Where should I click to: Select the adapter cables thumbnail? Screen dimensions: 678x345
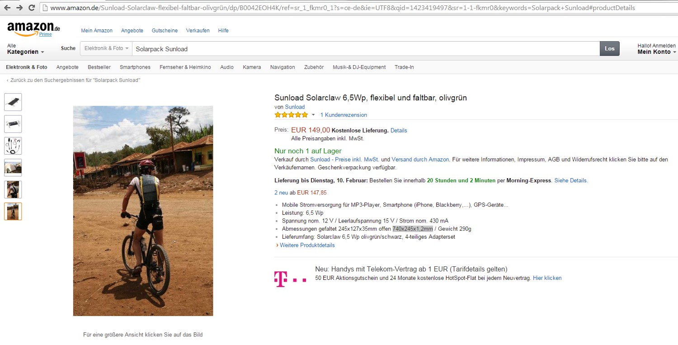coord(13,146)
